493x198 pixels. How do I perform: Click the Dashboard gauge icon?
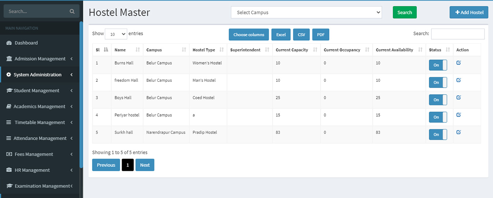tap(9, 43)
